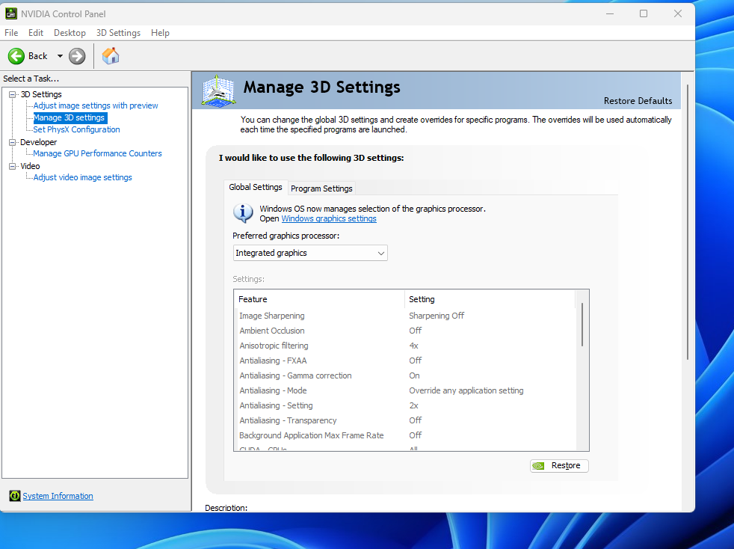The height and width of the screenshot is (549, 734).
Task: Open Manage GPU Performance Counters
Action: pyautogui.click(x=97, y=153)
